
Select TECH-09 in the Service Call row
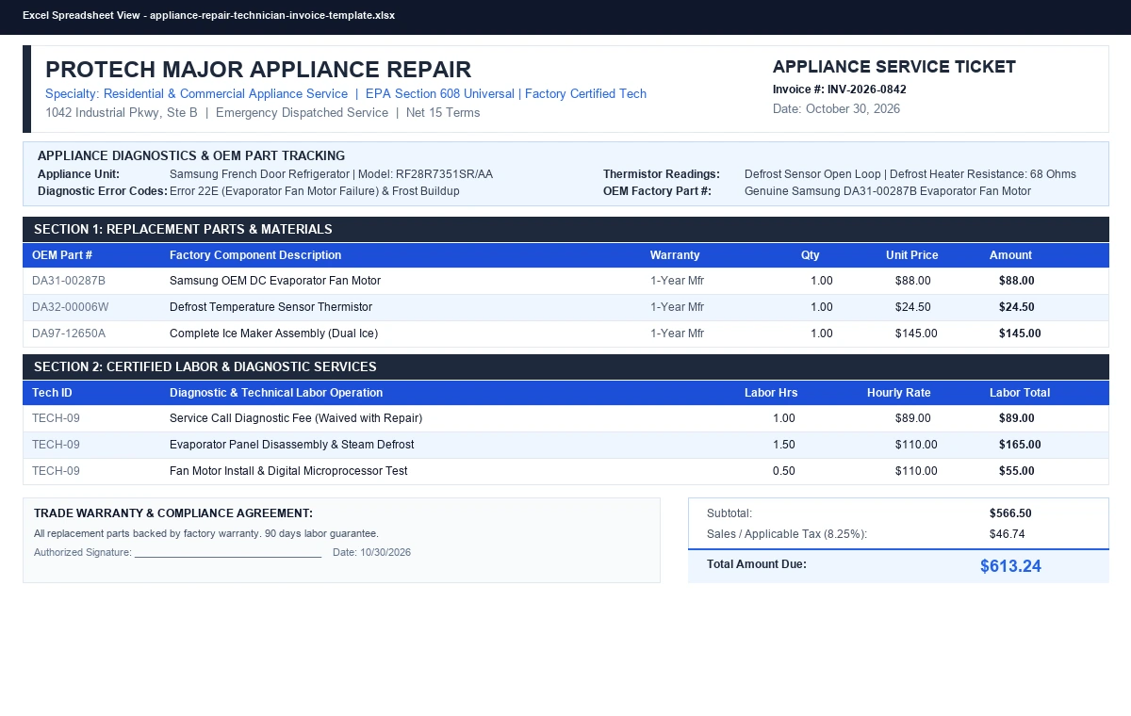pos(56,418)
